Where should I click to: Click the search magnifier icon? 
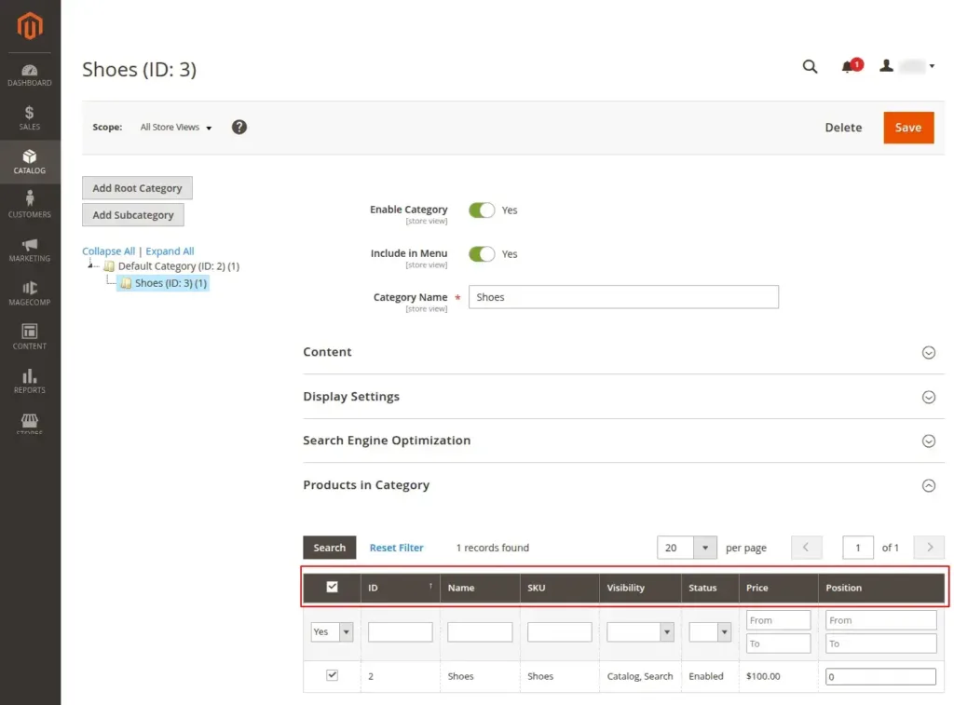pyautogui.click(x=810, y=66)
